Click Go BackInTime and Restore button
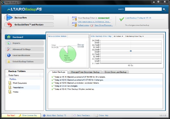The width and height of the screenshot is (170, 119). [x=29, y=25]
